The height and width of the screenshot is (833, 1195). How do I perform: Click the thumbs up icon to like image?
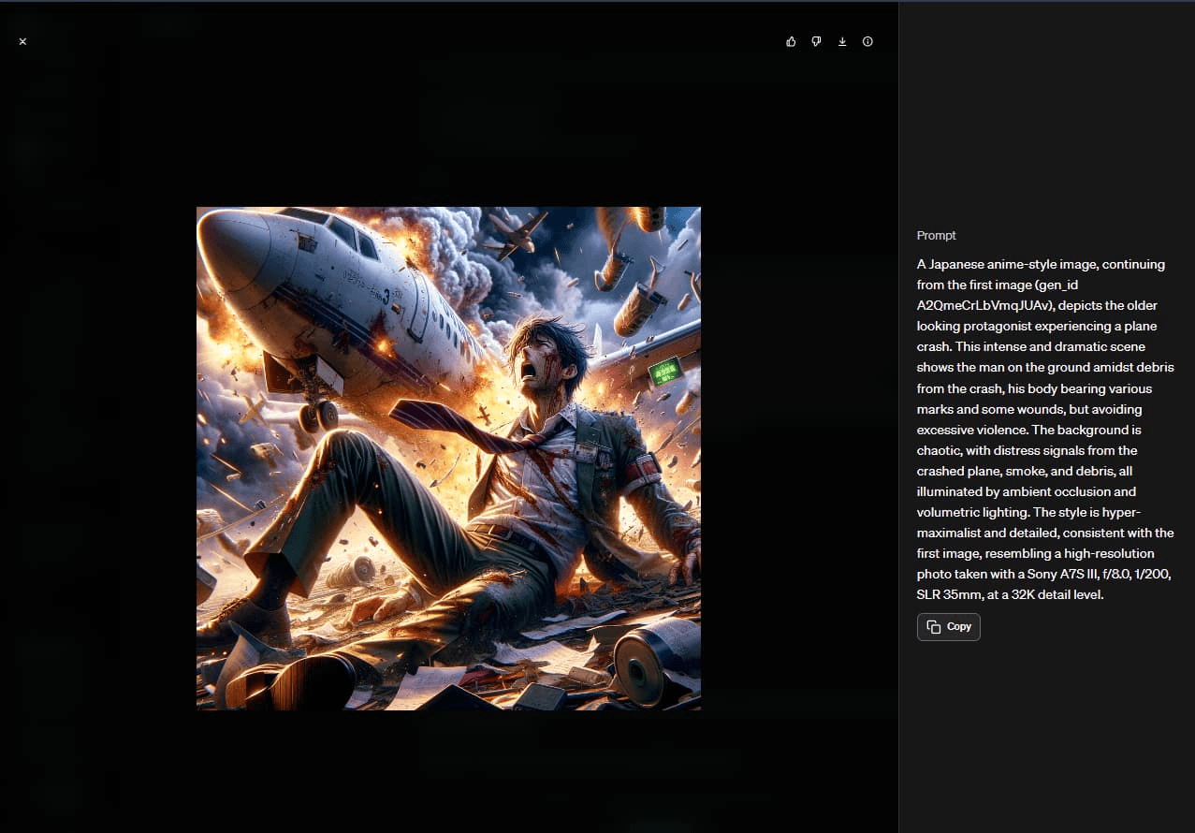791,41
